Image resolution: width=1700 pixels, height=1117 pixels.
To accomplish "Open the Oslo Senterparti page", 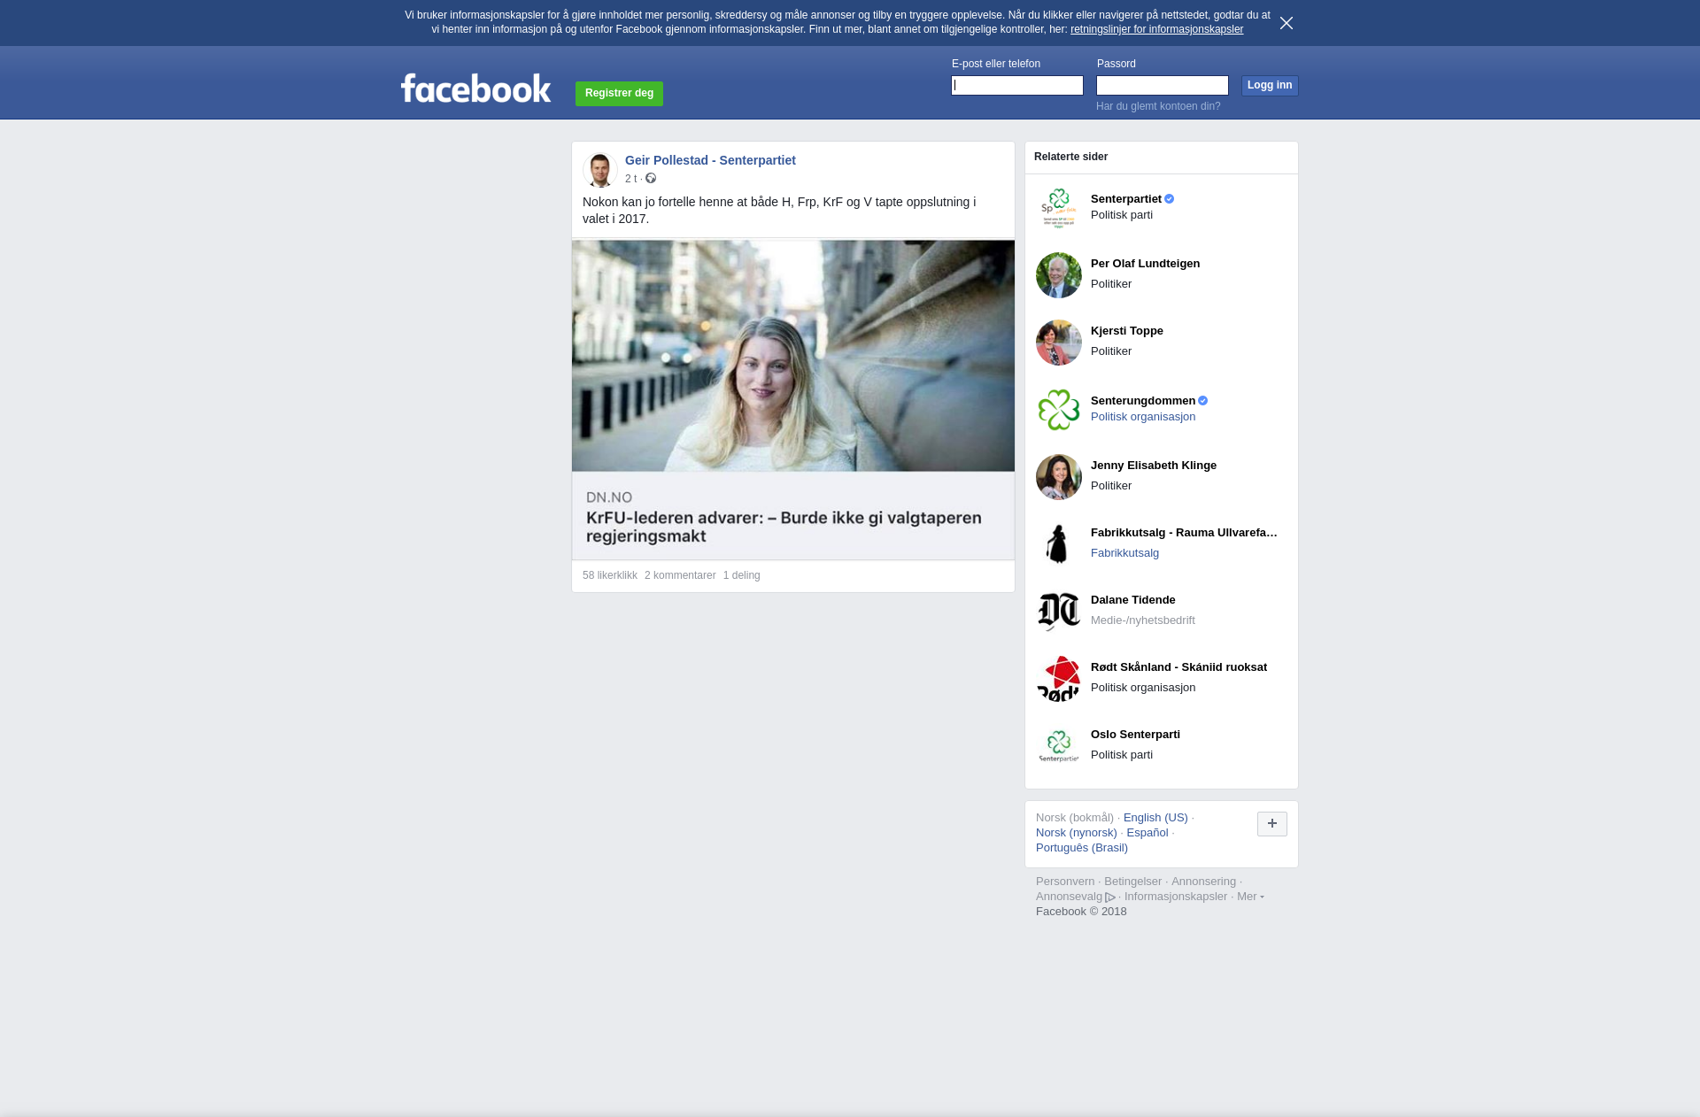I will click(1135, 735).
